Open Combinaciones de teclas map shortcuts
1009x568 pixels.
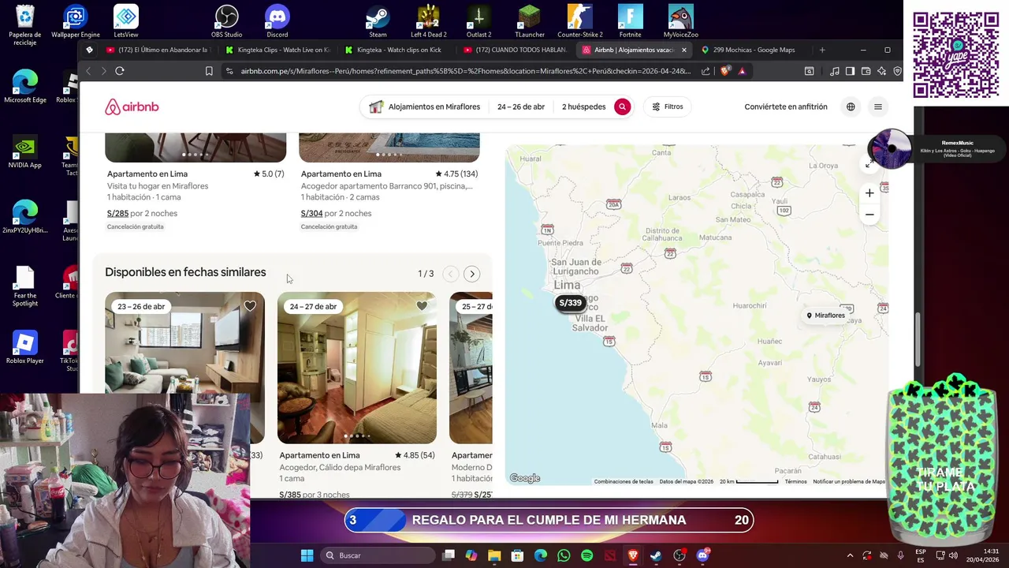624,481
